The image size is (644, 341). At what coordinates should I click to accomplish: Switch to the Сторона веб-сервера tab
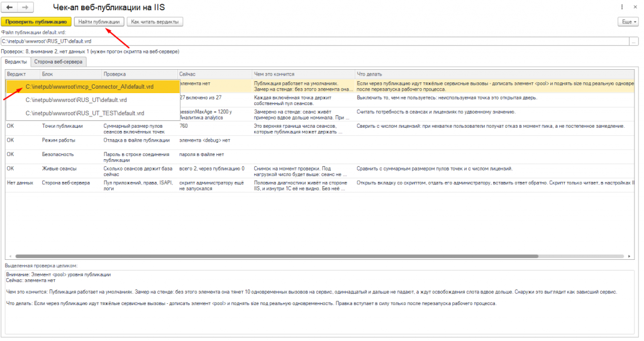click(x=58, y=62)
